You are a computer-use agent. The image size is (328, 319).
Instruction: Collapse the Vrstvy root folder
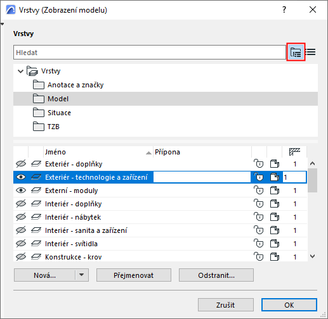(x=20, y=71)
